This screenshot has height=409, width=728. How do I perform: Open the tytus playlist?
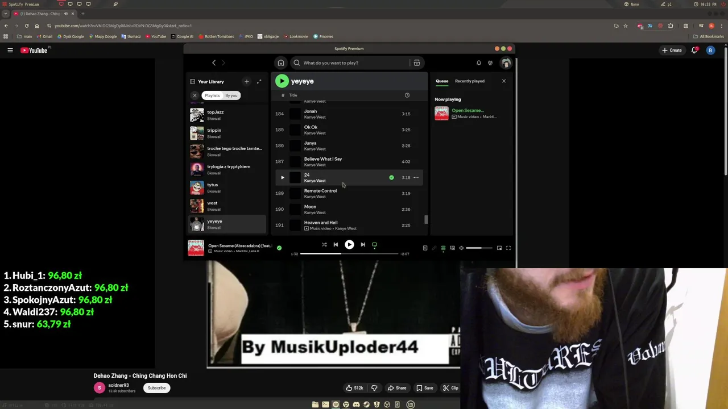click(227, 188)
